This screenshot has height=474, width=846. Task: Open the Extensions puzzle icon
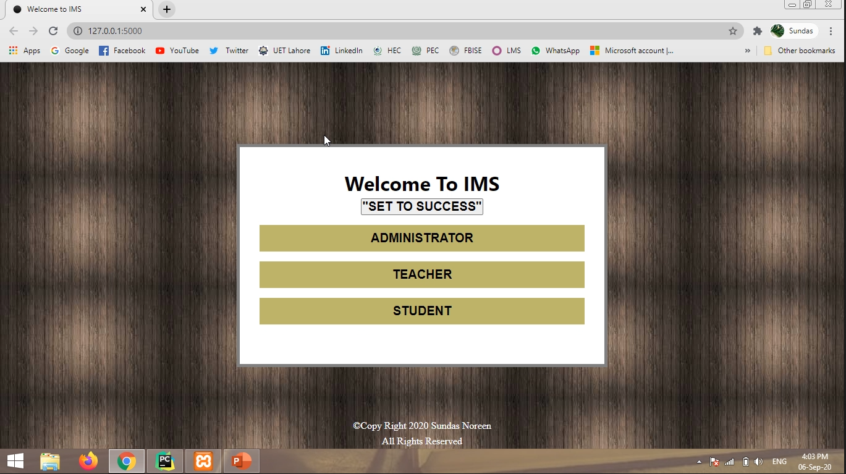point(758,31)
